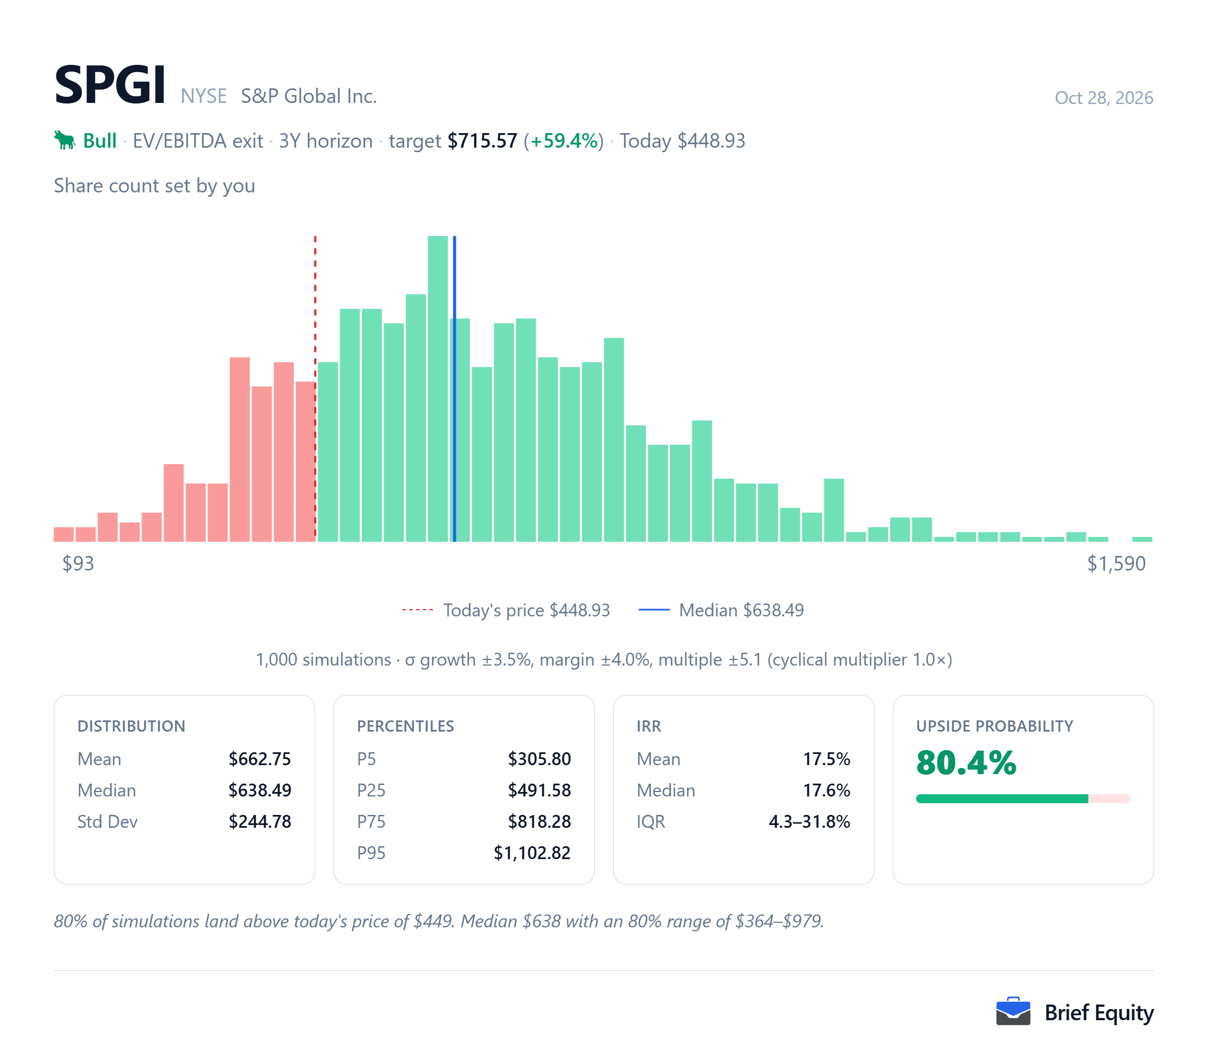
Task: Click the S&P Global Inc. company name
Action: pyautogui.click(x=309, y=96)
